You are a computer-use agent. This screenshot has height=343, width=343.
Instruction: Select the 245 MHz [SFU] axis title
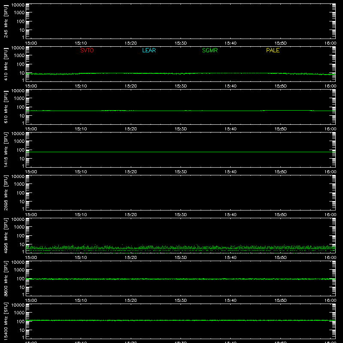(x=6, y=21)
